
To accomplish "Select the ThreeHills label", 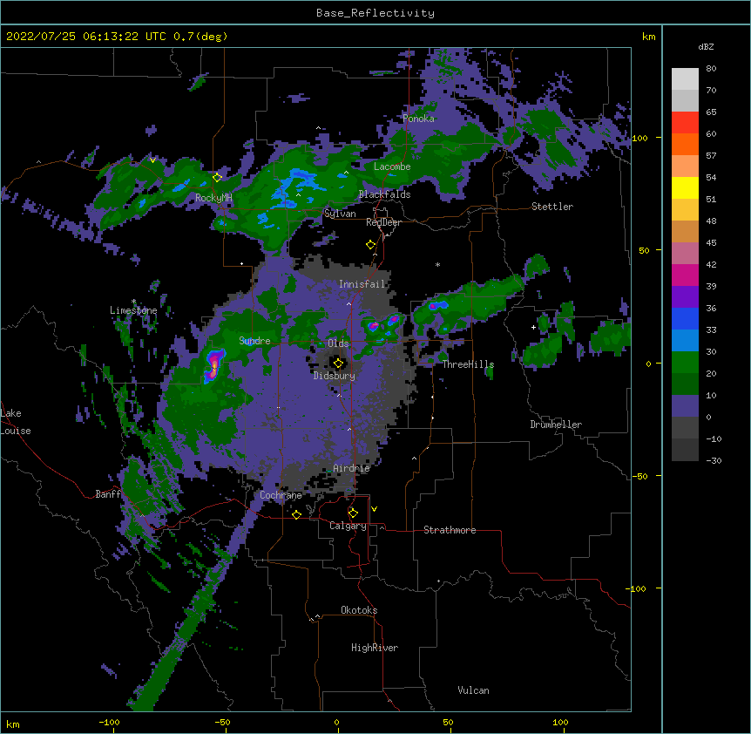I will 468,364.
